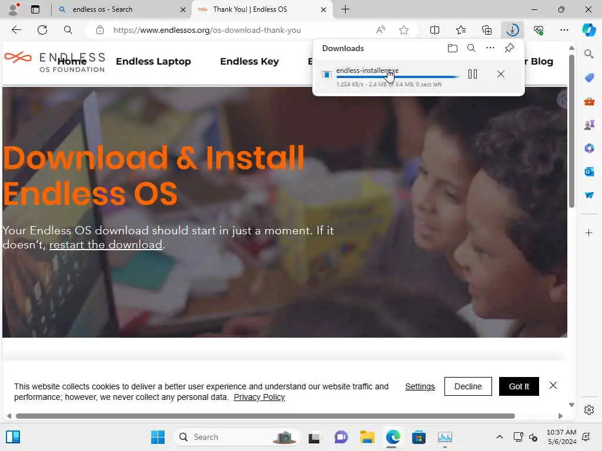
Task: Open the taskbar clock and date
Action: pos(561,437)
